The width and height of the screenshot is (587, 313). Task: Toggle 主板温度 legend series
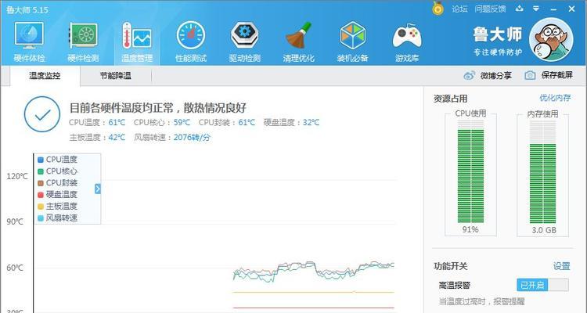point(57,207)
